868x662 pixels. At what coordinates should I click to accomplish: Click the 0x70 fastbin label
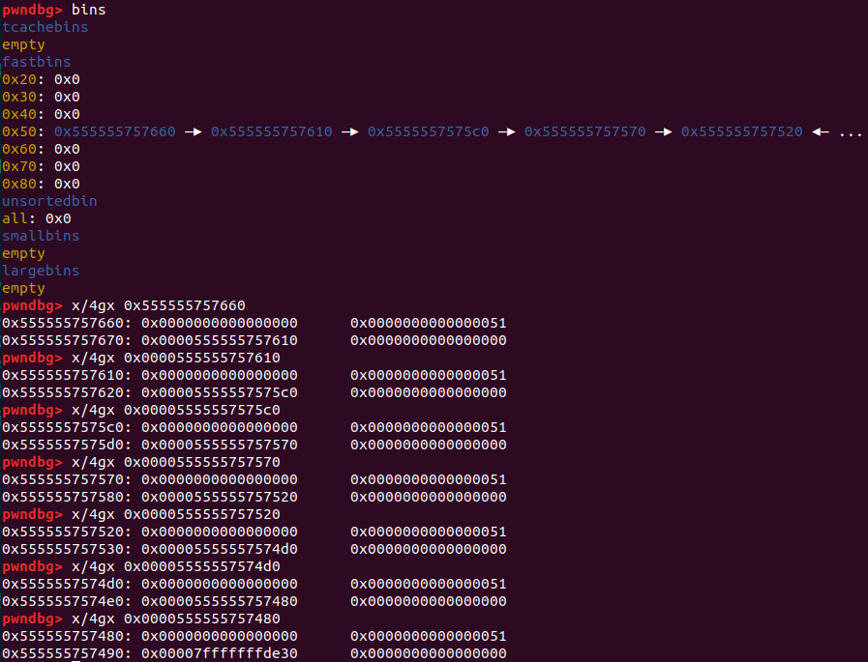click(19, 166)
